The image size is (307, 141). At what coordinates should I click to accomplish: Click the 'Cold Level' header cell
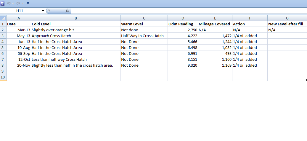click(x=76, y=24)
